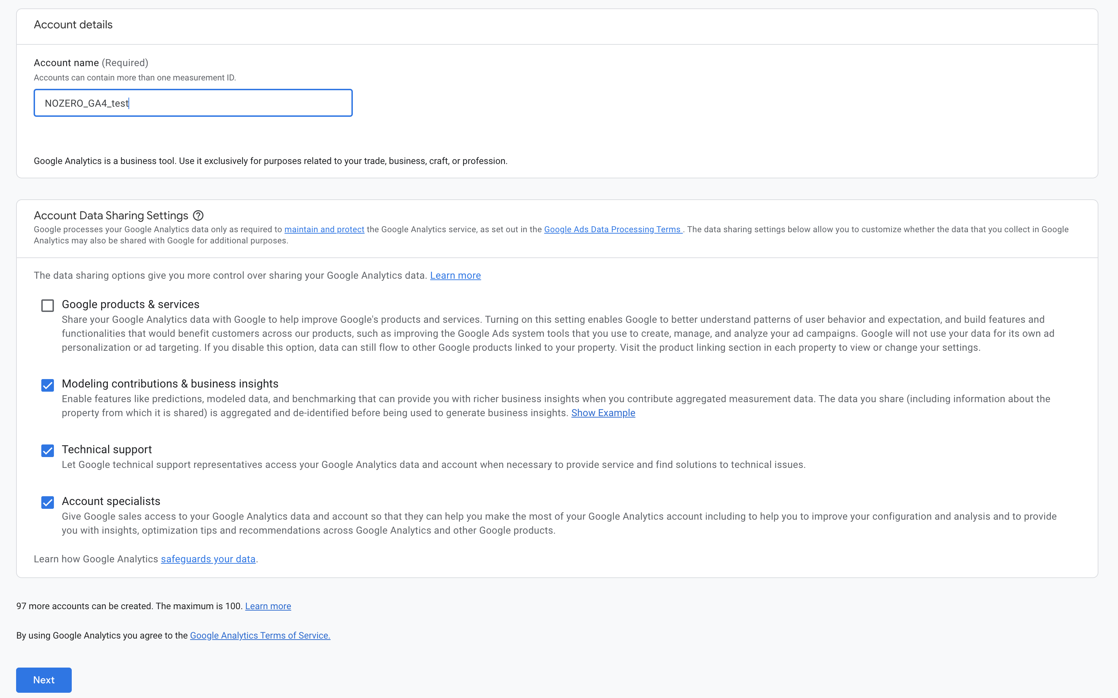
Task: Open the maintain and protect link
Action: 324,229
